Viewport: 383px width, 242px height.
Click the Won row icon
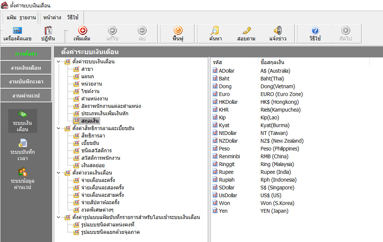pos(215,203)
